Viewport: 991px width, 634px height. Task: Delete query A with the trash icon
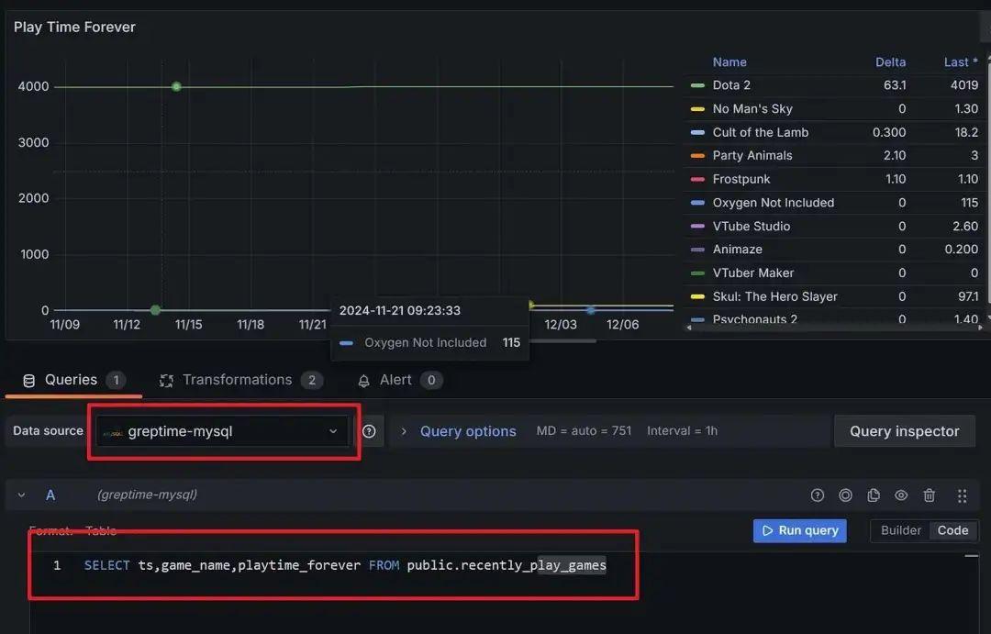[x=930, y=495]
